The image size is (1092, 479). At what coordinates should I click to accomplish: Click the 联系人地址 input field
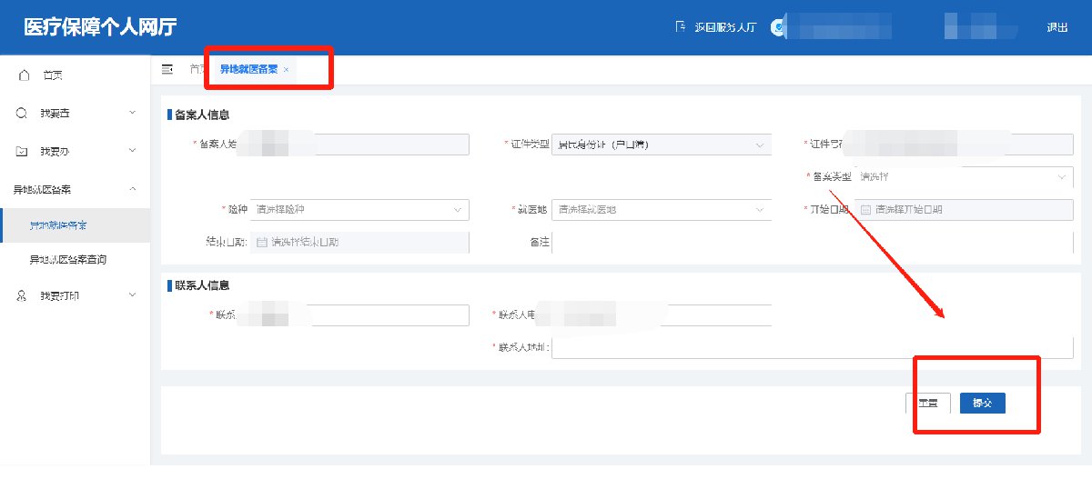click(812, 348)
